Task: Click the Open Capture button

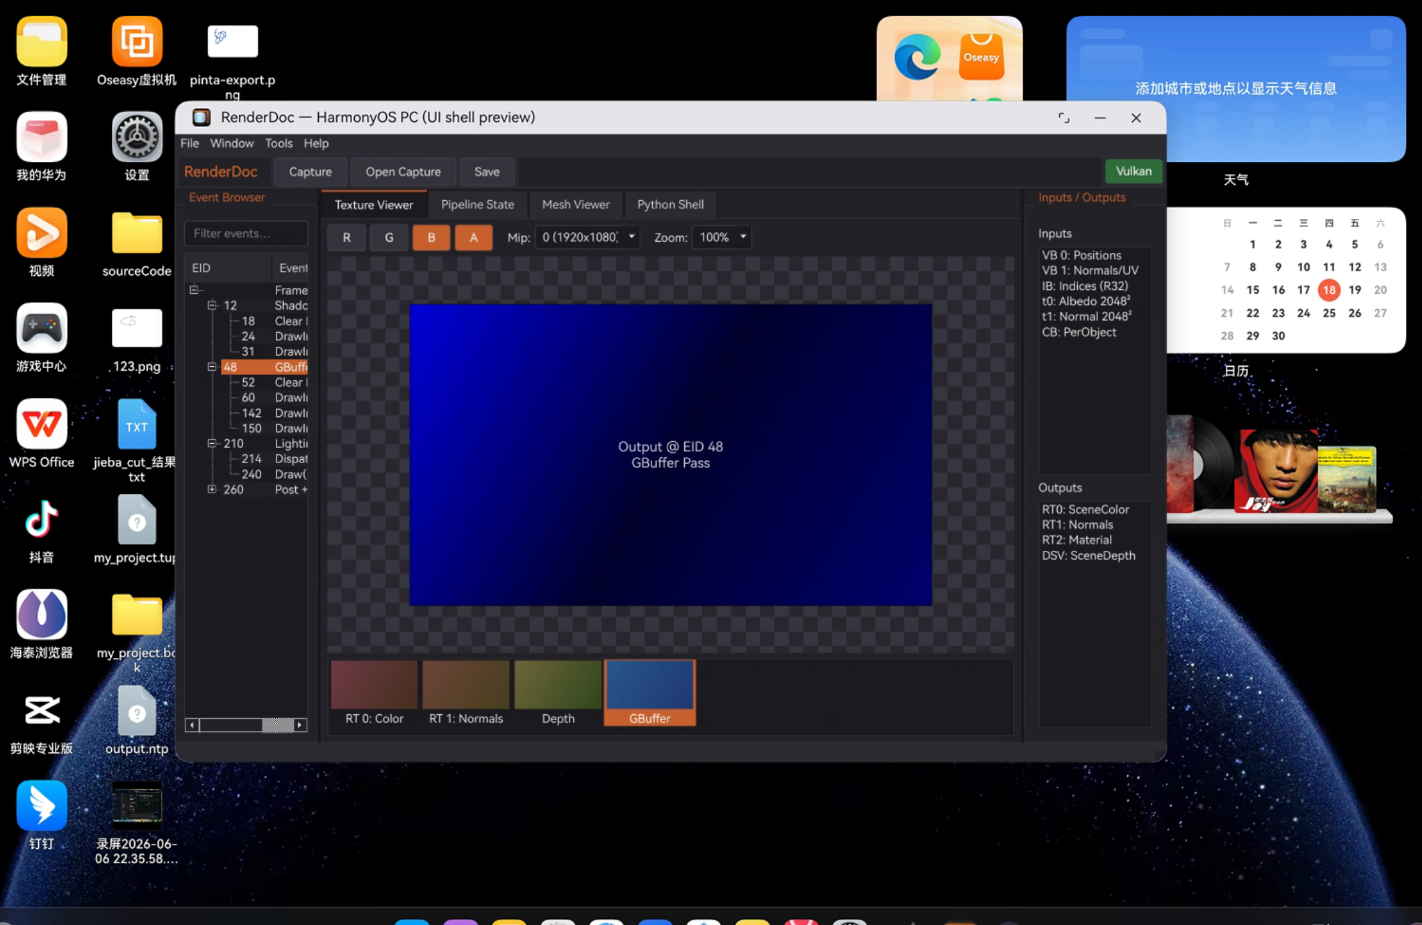Action: [x=403, y=172]
